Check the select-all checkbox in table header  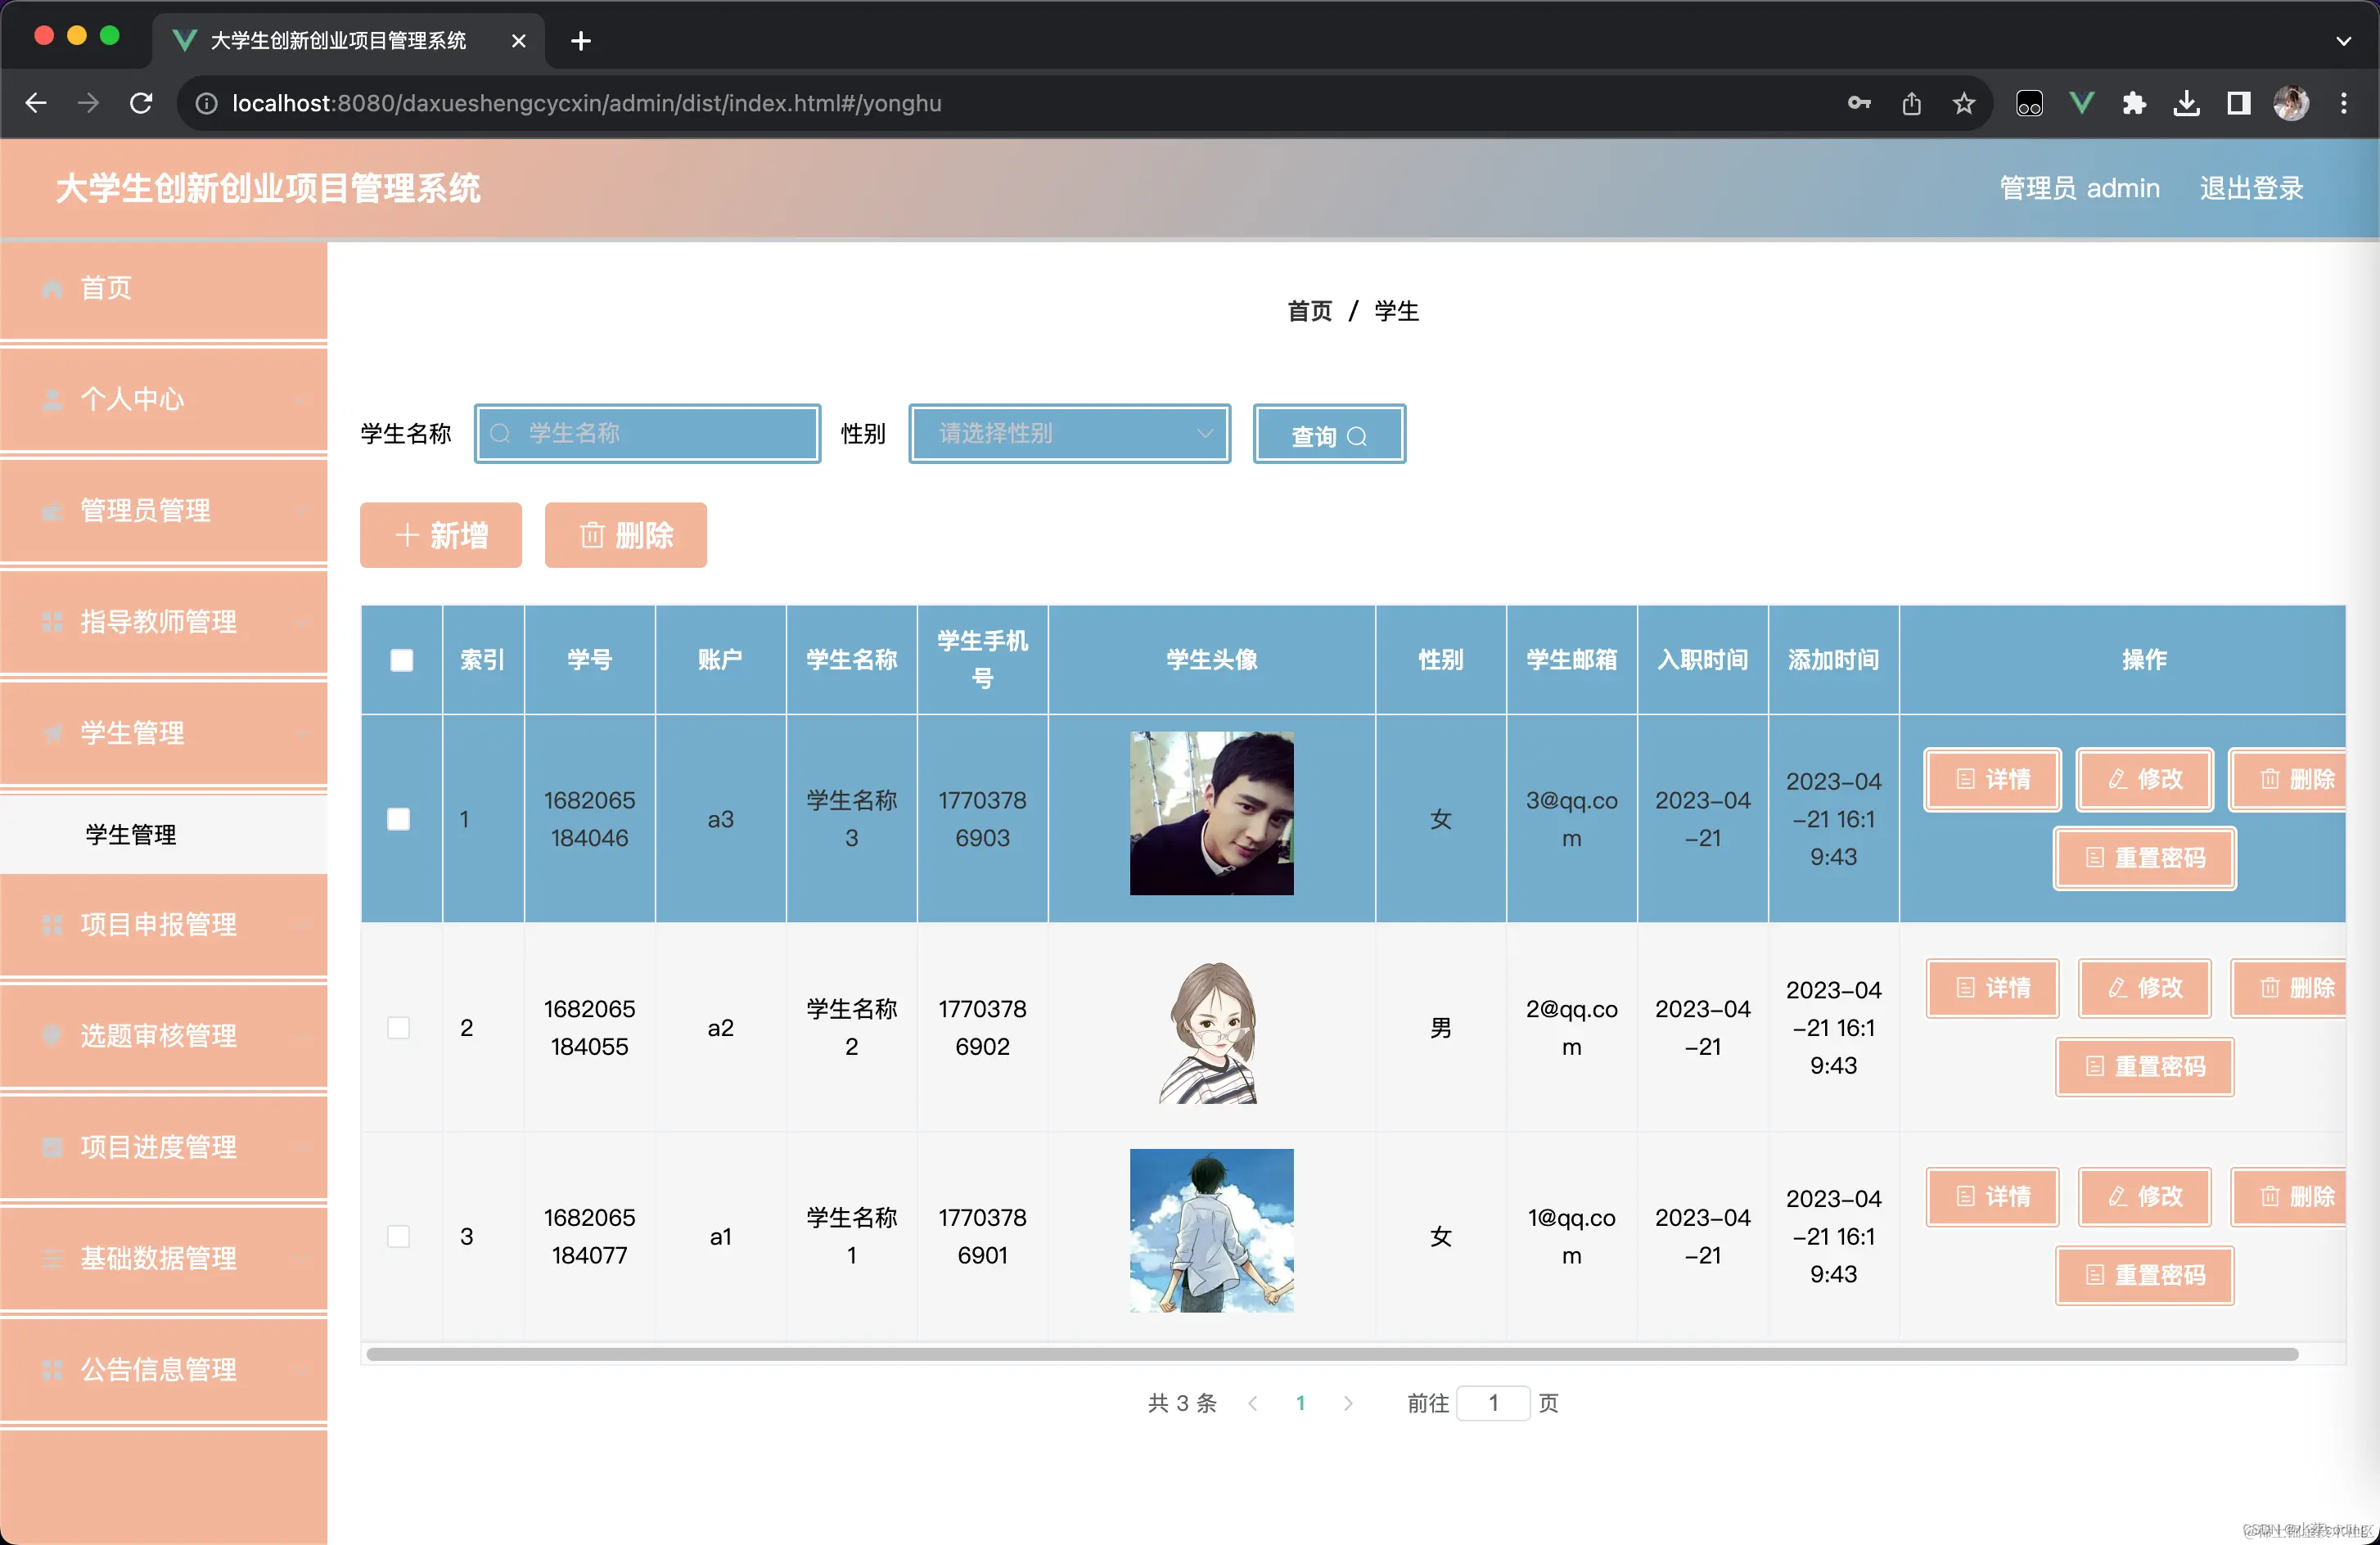(x=401, y=660)
